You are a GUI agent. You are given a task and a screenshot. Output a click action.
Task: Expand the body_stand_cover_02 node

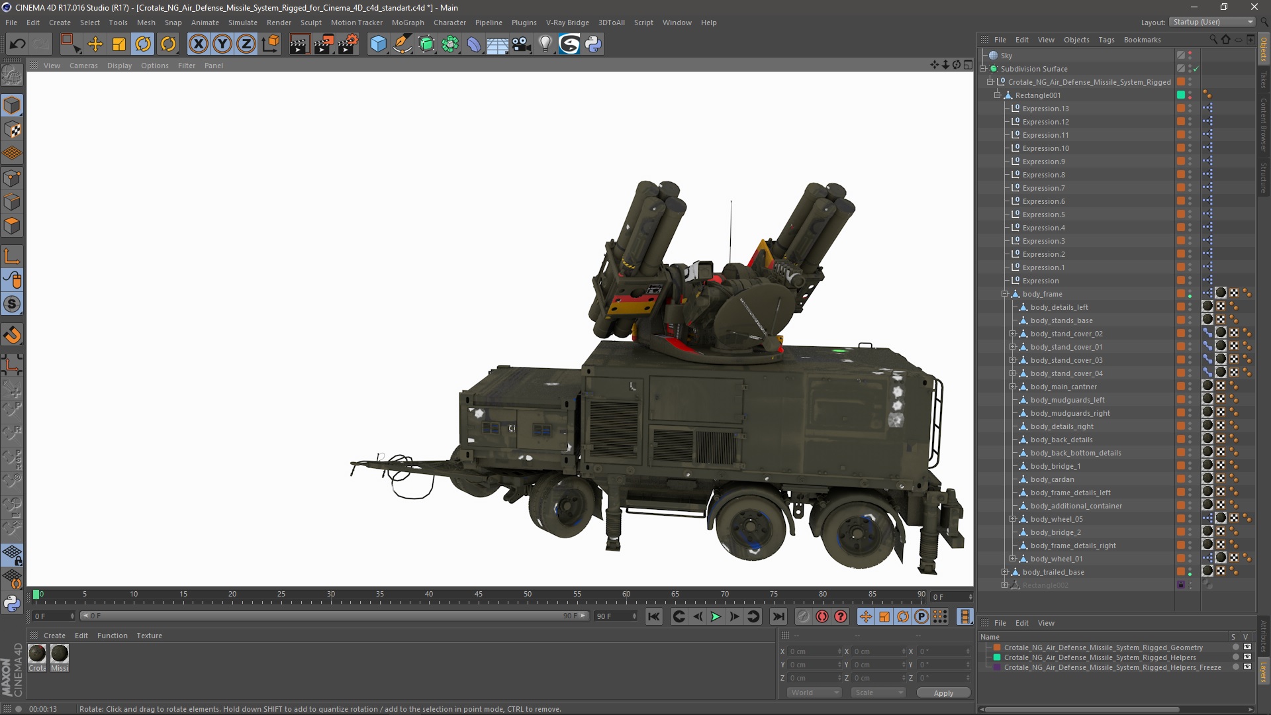(x=1012, y=334)
